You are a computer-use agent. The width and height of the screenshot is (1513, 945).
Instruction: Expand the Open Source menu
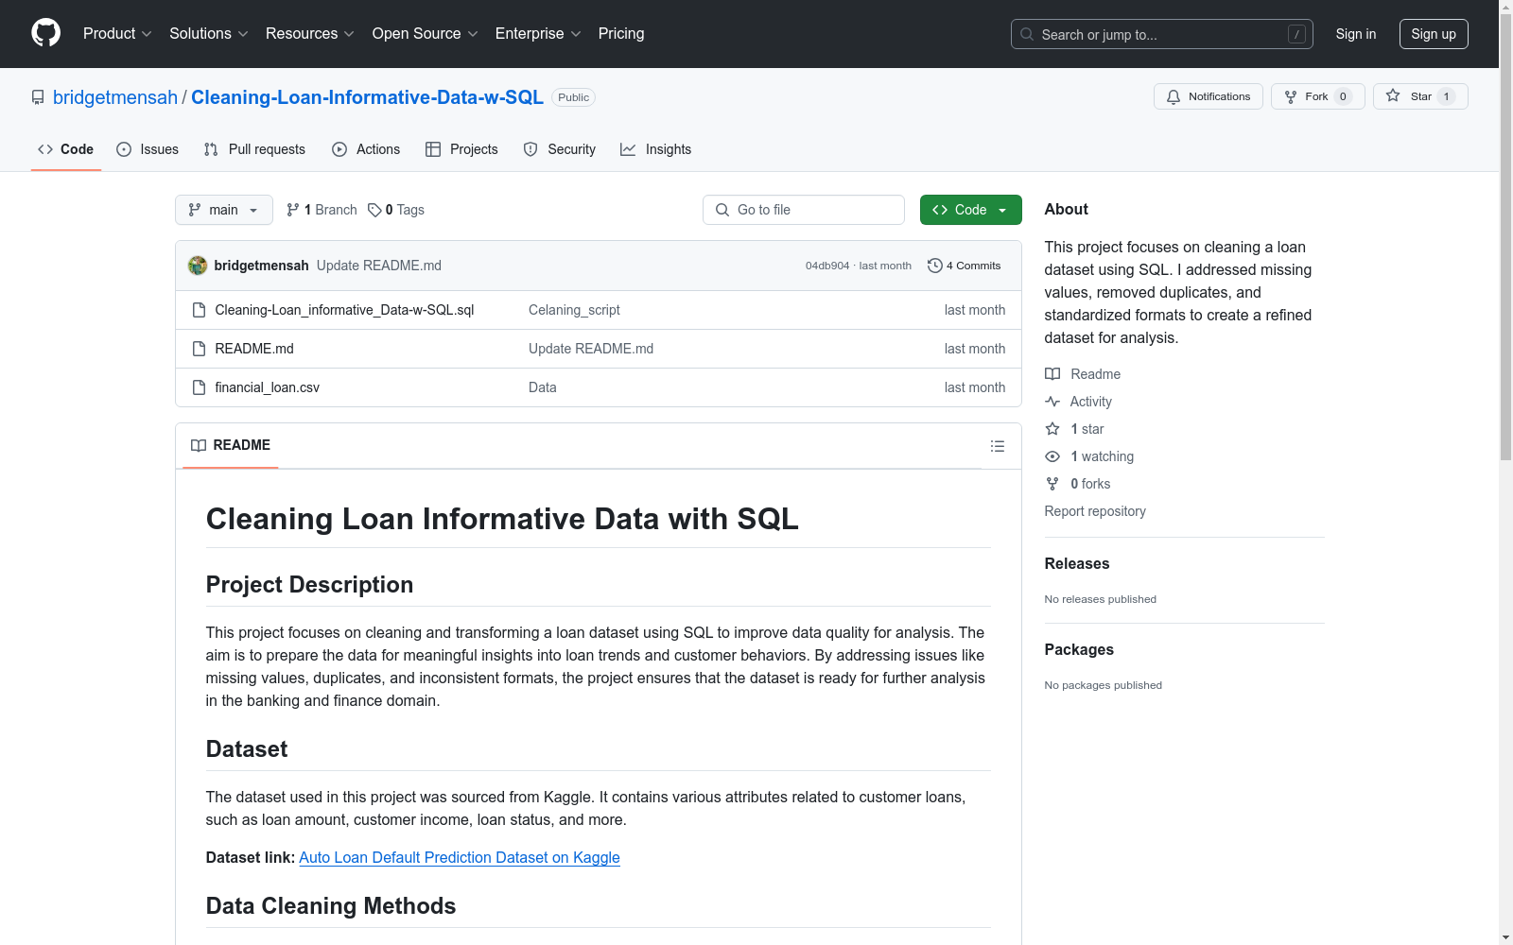(x=426, y=33)
